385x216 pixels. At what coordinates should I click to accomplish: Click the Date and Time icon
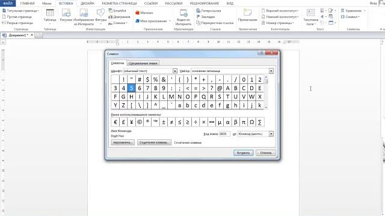click(331, 17)
